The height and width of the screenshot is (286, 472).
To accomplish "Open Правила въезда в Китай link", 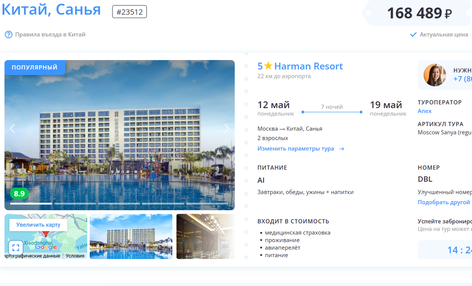I will (50, 35).
